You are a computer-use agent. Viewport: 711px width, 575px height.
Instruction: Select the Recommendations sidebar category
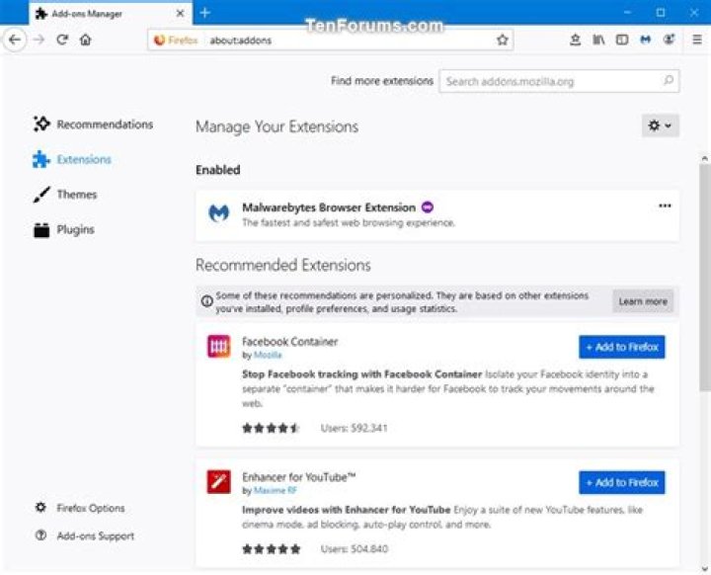(x=94, y=123)
